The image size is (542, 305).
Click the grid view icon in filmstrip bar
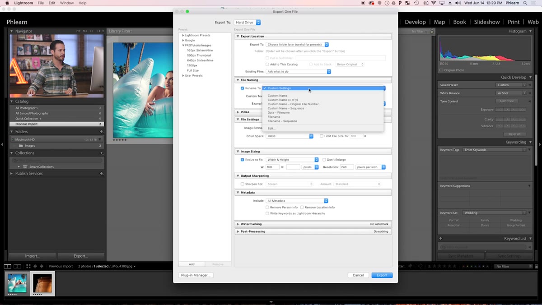point(28,266)
